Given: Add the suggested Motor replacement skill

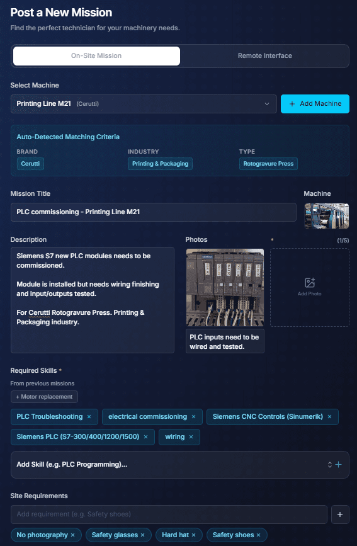Looking at the screenshot, I should 44,397.
